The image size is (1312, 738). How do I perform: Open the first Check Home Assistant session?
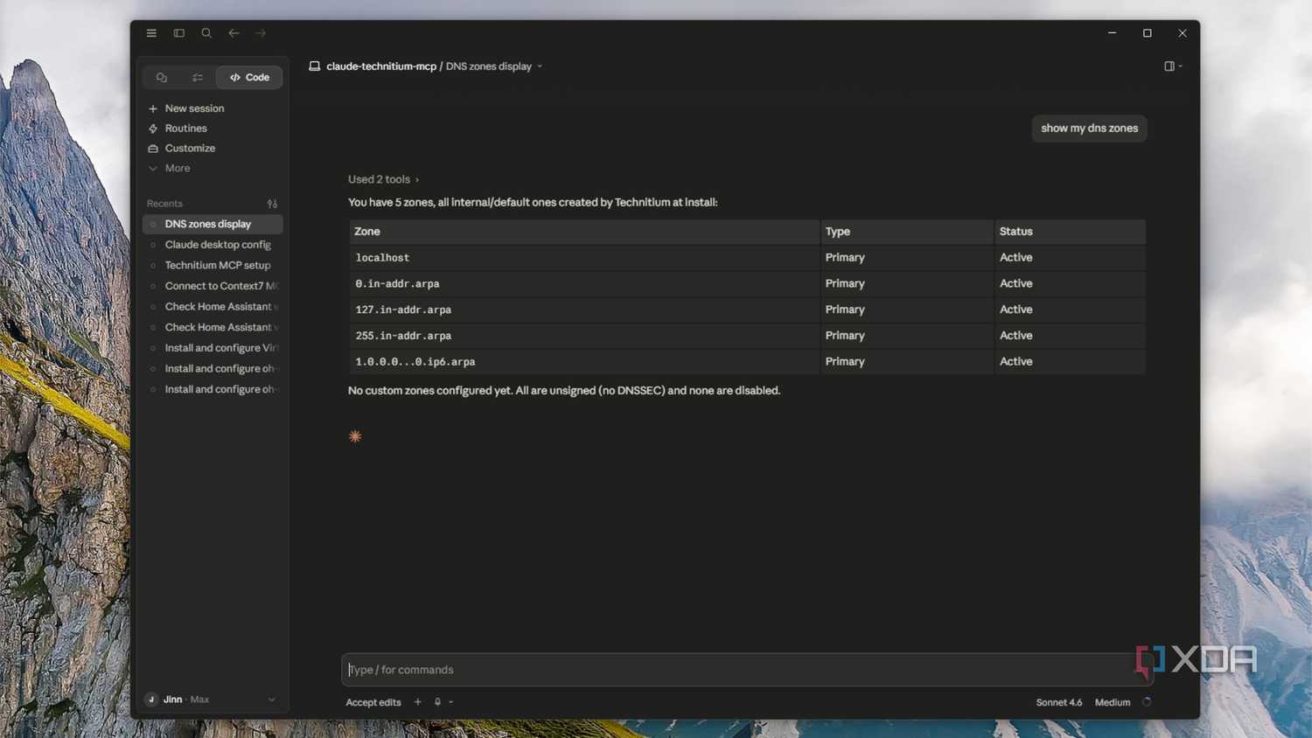click(213, 307)
